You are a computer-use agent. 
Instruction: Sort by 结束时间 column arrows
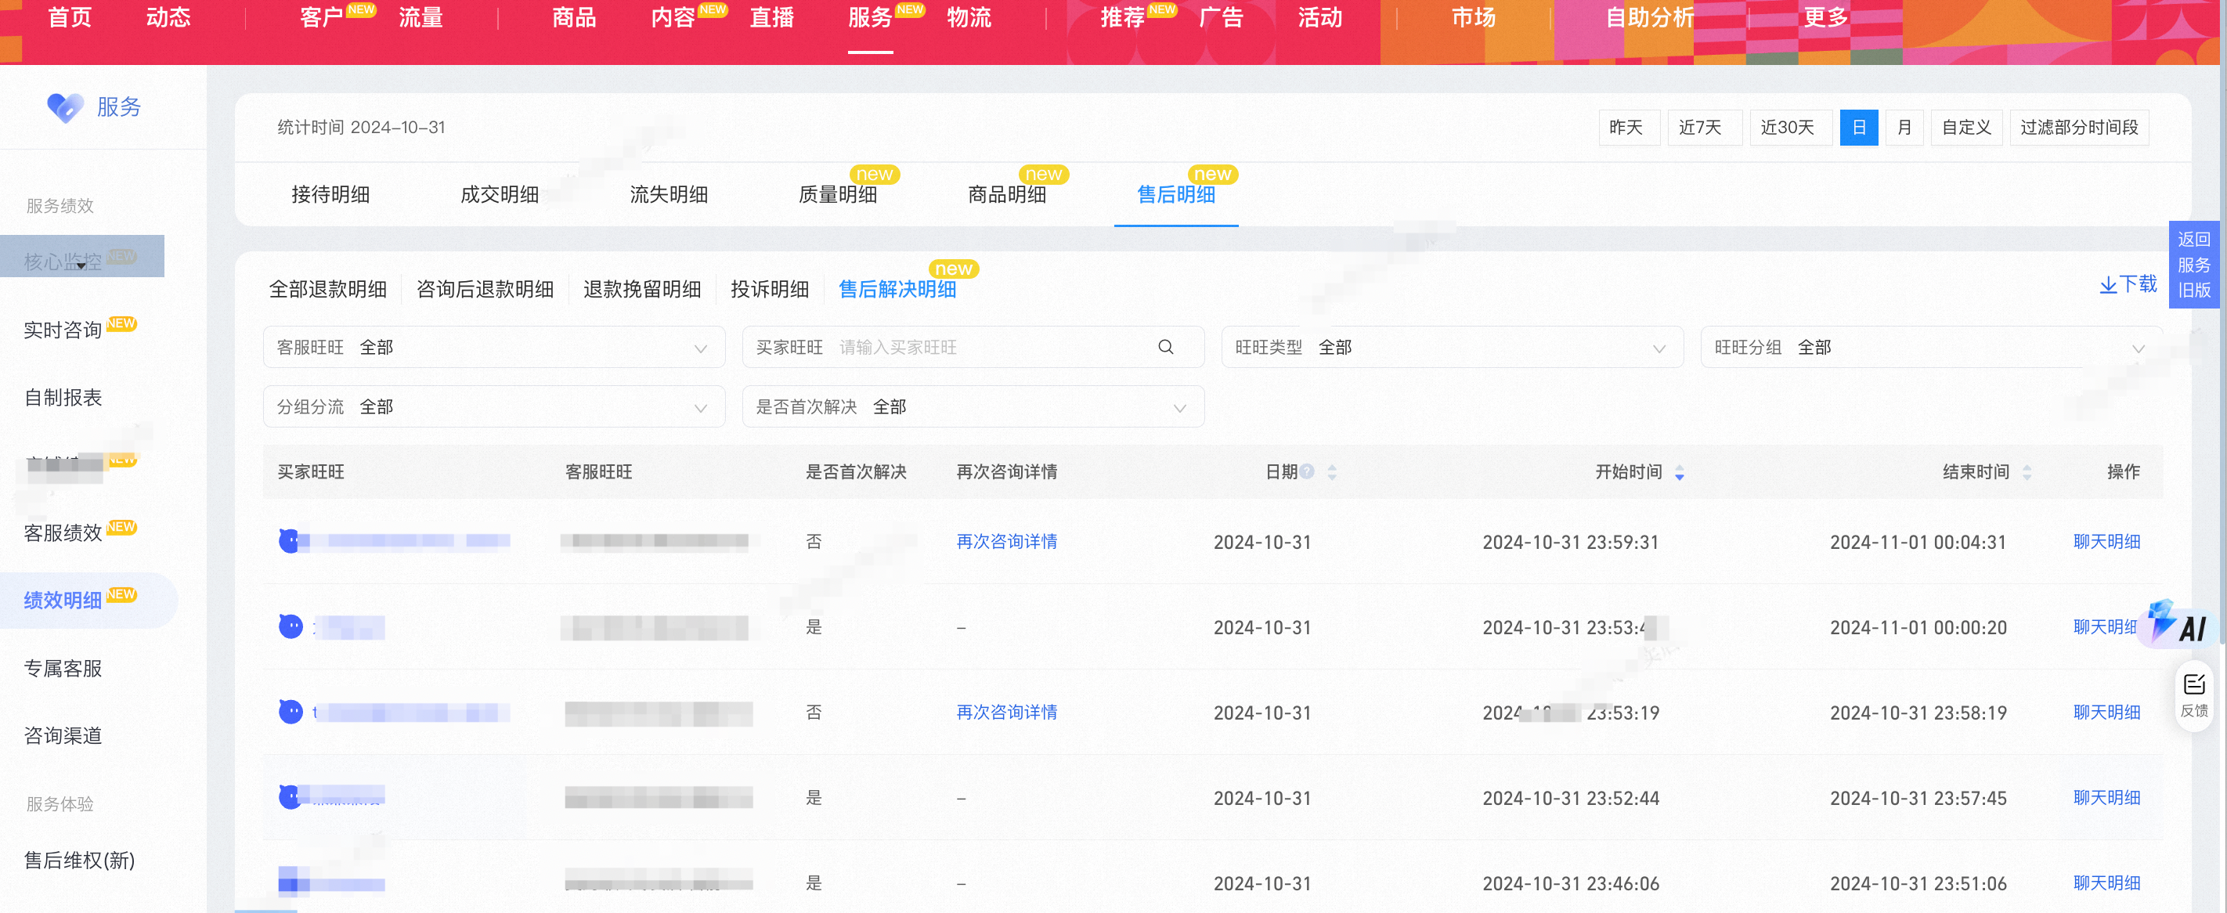tap(2027, 472)
